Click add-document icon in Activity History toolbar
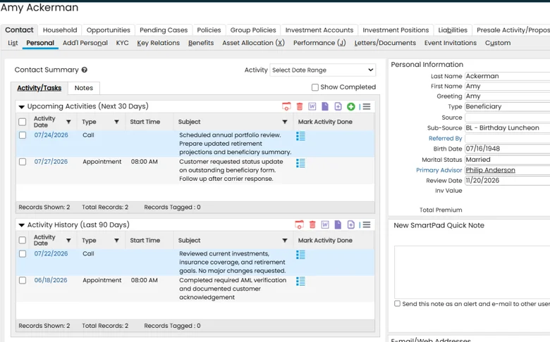This screenshot has height=342, width=550. click(x=350, y=224)
